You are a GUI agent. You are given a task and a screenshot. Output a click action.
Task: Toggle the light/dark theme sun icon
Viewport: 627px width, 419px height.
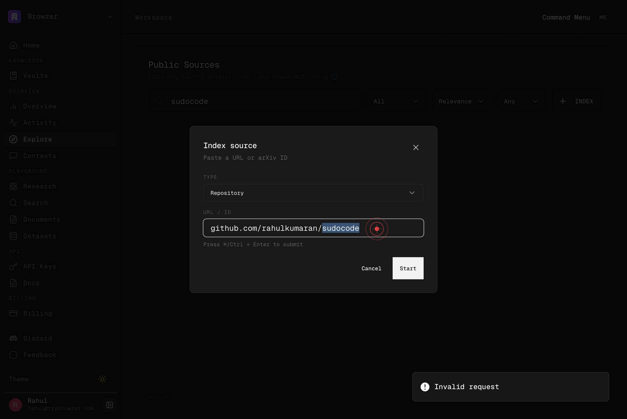102,379
